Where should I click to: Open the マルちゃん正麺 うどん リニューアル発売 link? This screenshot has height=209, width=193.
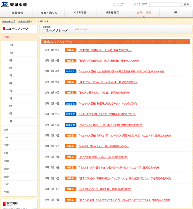point(125,135)
